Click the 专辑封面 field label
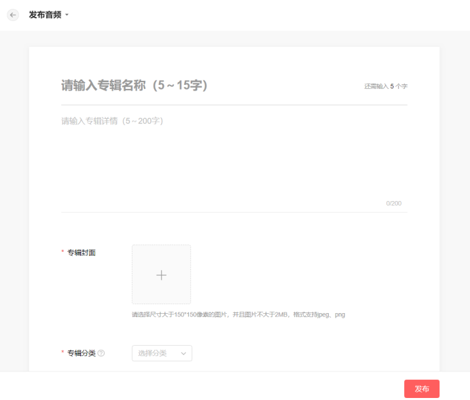 [x=82, y=253]
